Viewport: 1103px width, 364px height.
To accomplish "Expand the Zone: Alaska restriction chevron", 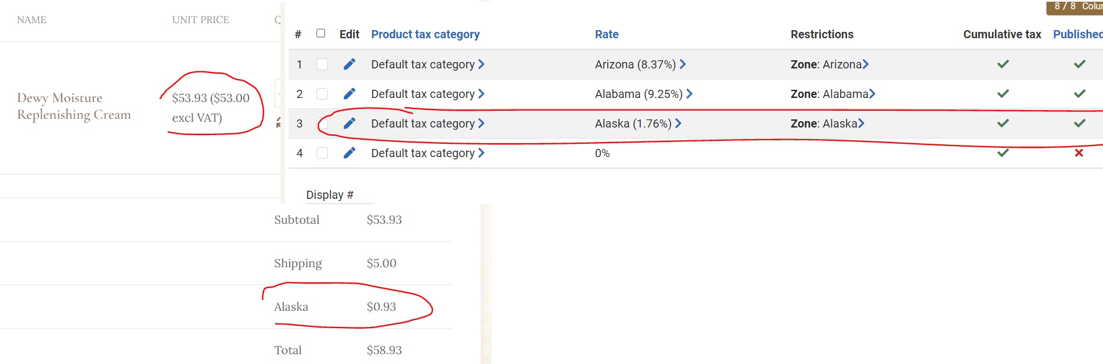I will 862,123.
